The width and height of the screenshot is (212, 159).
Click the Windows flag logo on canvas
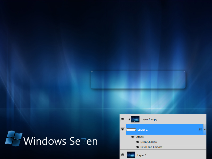click(x=14, y=138)
